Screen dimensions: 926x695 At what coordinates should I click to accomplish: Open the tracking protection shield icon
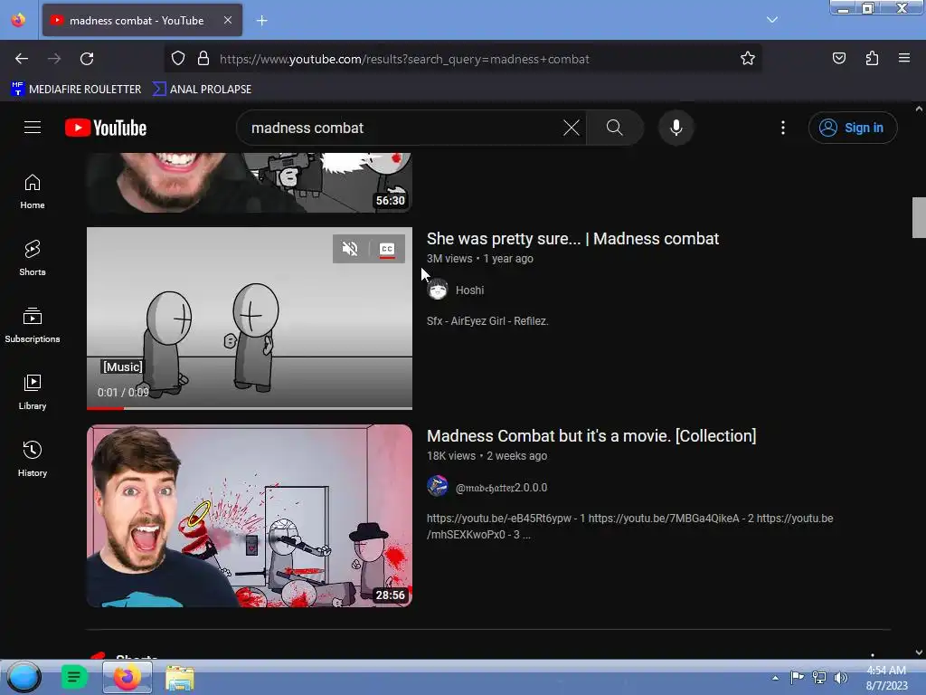pos(178,59)
